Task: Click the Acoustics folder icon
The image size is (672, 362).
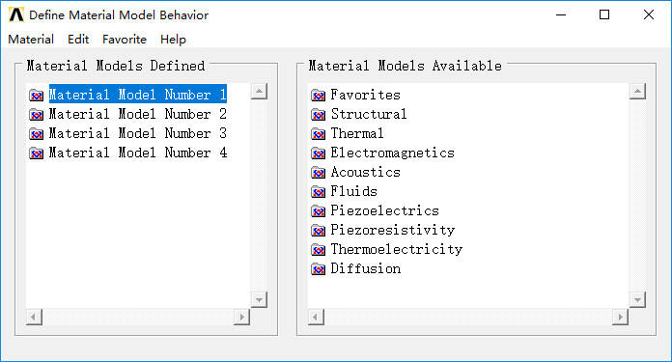Action: (x=318, y=172)
